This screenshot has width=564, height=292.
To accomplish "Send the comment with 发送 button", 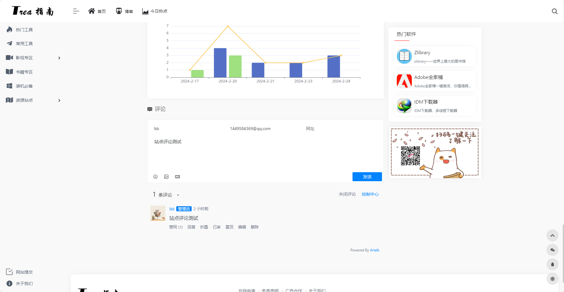I will coord(367,177).
